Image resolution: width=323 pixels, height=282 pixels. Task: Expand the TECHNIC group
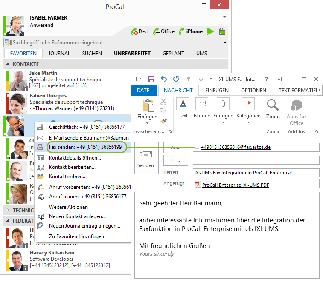[x=8, y=210]
